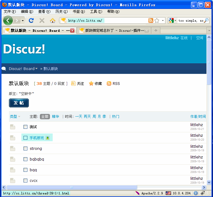
Task: Click the bug icon in the status bar
Action: pyautogui.click(x=203, y=193)
